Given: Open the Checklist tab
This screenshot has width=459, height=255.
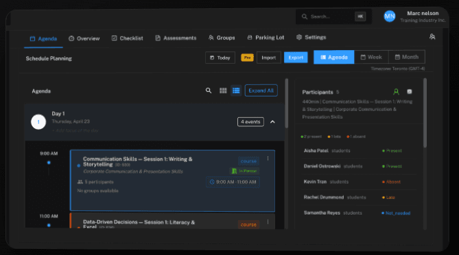Looking at the screenshot, I should (128, 38).
